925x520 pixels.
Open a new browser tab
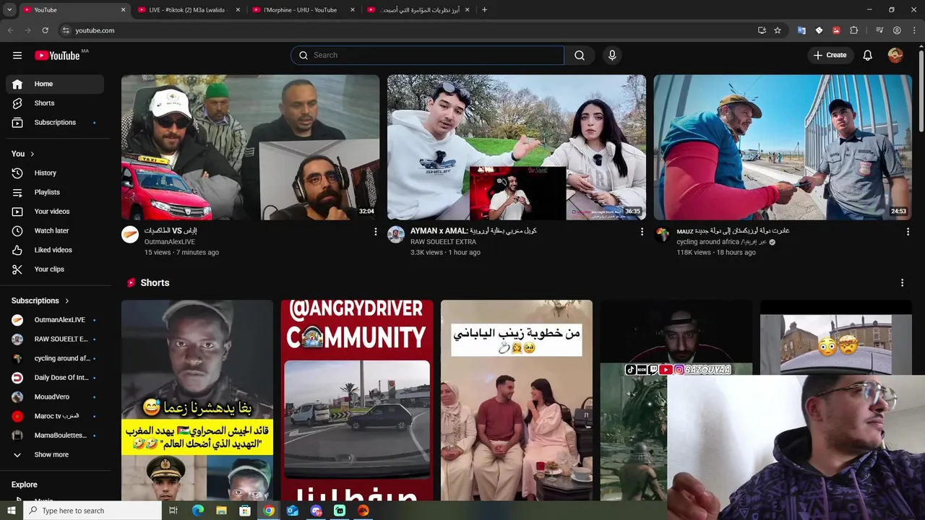[x=484, y=10]
